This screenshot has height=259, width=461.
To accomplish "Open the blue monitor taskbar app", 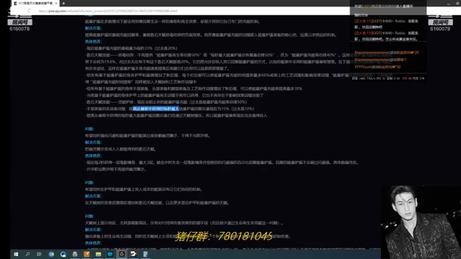I will click(x=110, y=254).
